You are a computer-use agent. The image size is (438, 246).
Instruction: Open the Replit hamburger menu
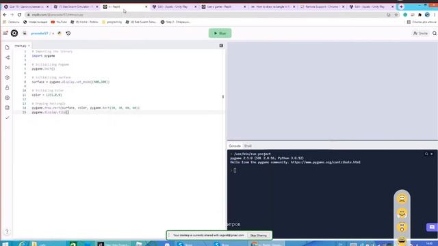tap(5, 33)
